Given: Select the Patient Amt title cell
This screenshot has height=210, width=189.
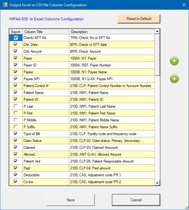Looking at the screenshot, I should tap(46, 161).
